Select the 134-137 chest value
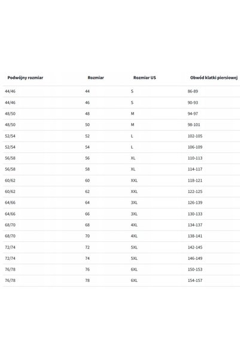Image resolution: width=240 pixels, height=359 pixels. pos(195,225)
